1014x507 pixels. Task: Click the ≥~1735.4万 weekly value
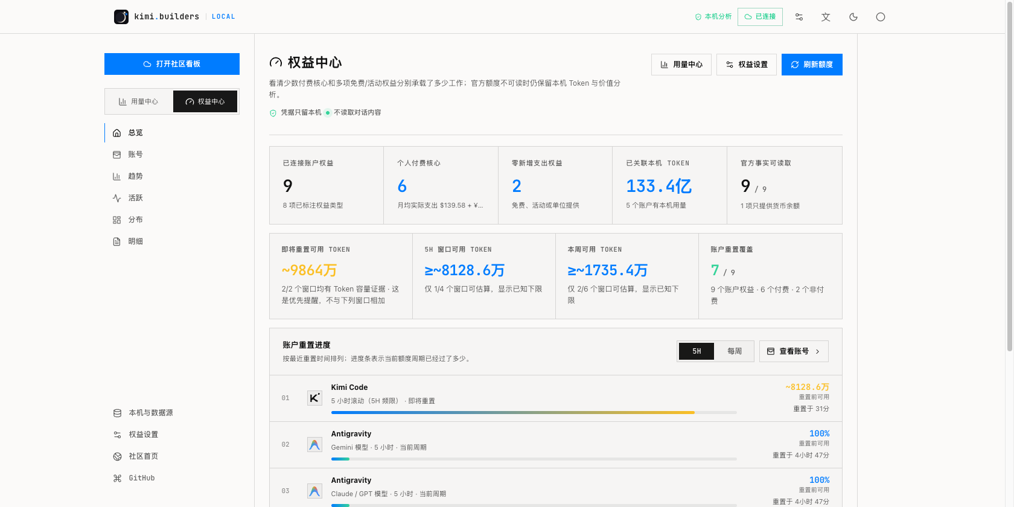click(x=607, y=270)
